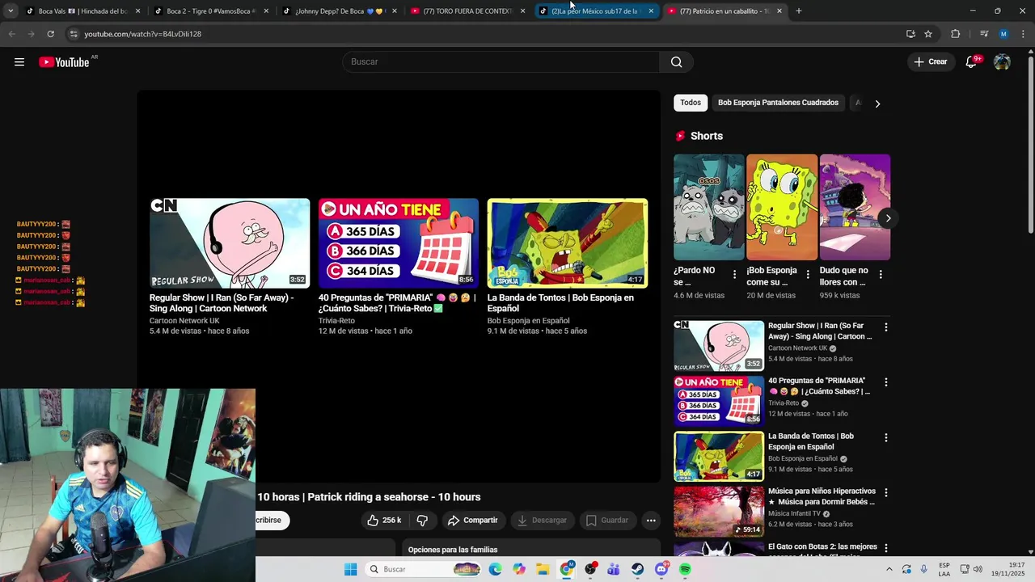This screenshot has width=1035, height=582.
Task: Advance the Shorts carousel right arrow
Action: pos(888,218)
